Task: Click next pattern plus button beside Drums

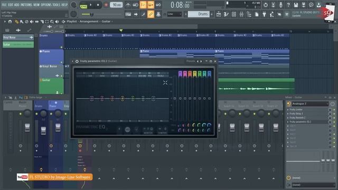Action: pos(212,14)
